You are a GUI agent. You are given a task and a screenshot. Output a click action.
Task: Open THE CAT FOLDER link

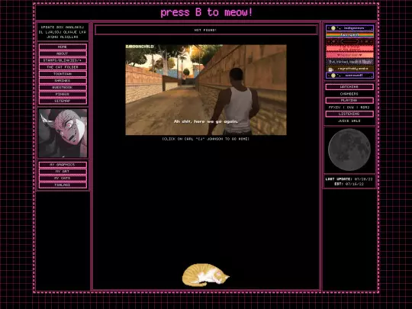point(63,67)
